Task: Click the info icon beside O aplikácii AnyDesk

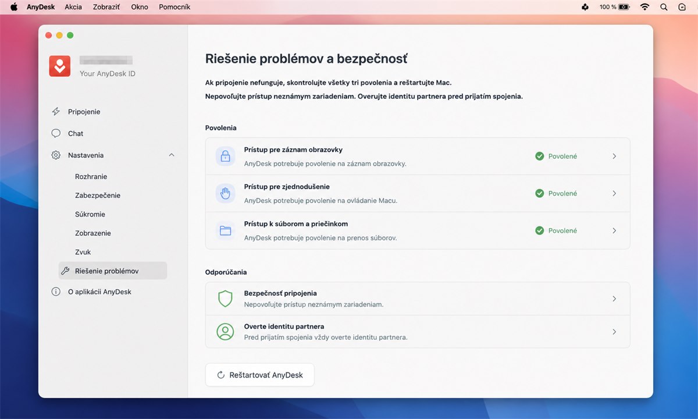Action: [x=56, y=292]
